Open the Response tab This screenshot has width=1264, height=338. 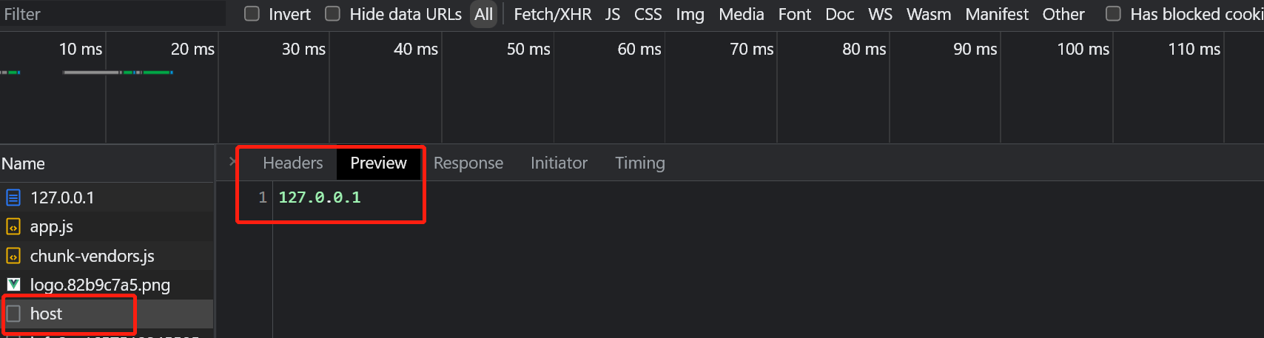click(468, 163)
